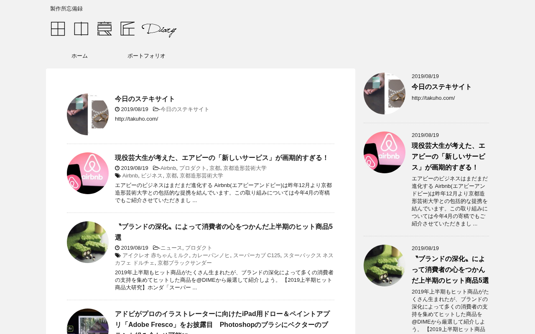535x334 pixels.
Task: Select the 京都ブラックサンダー tag
Action: pos(185,263)
